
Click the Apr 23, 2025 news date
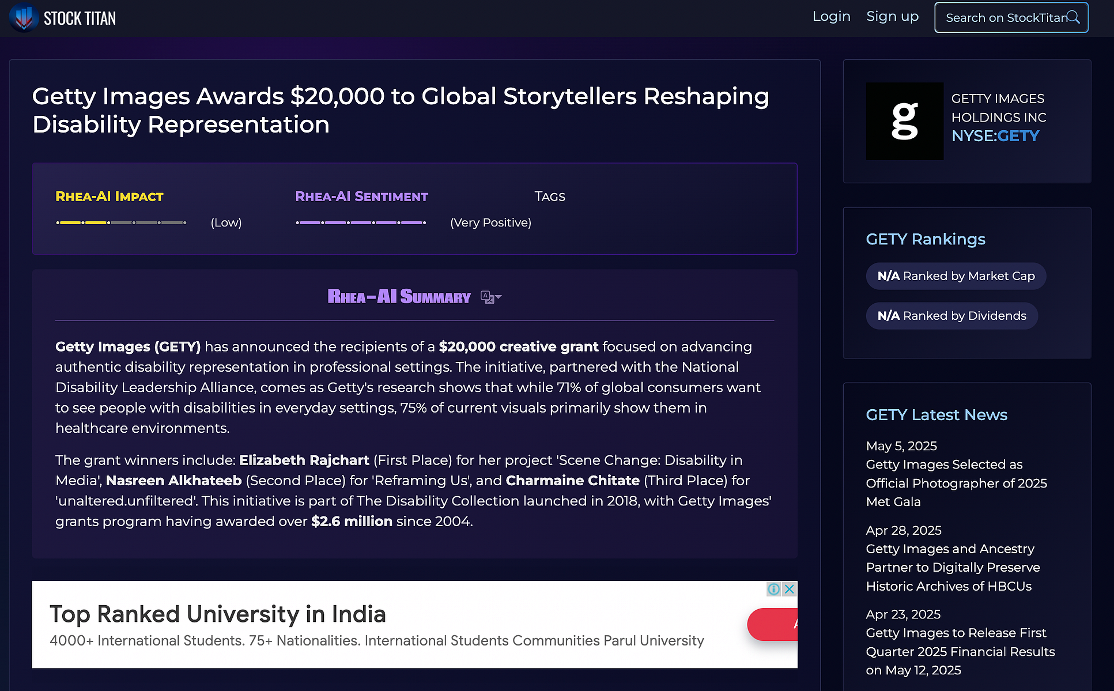[x=903, y=614]
